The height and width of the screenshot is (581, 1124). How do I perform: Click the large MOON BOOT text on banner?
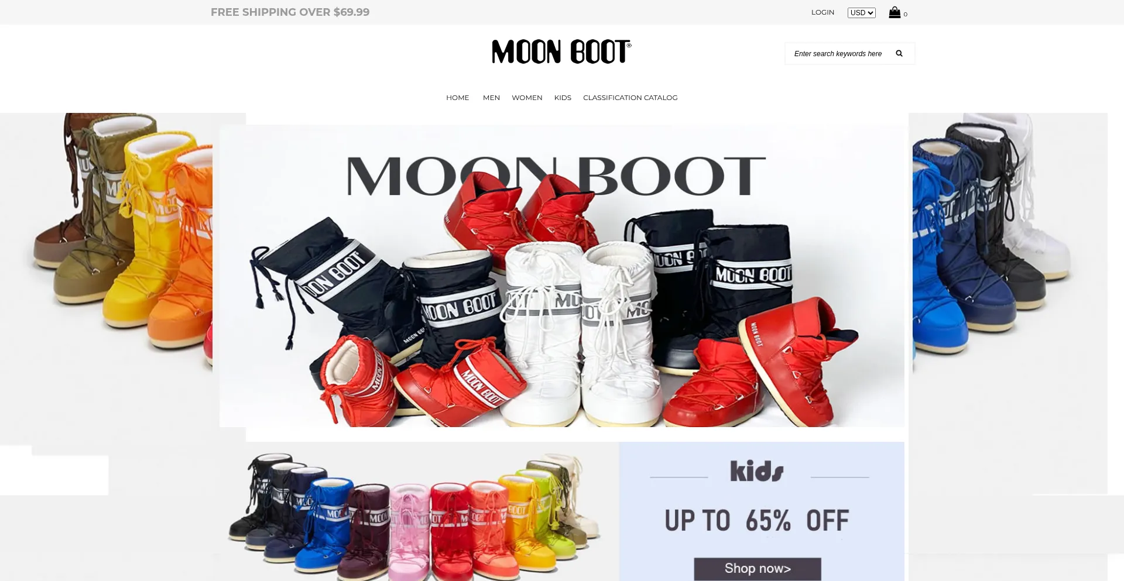click(556, 176)
